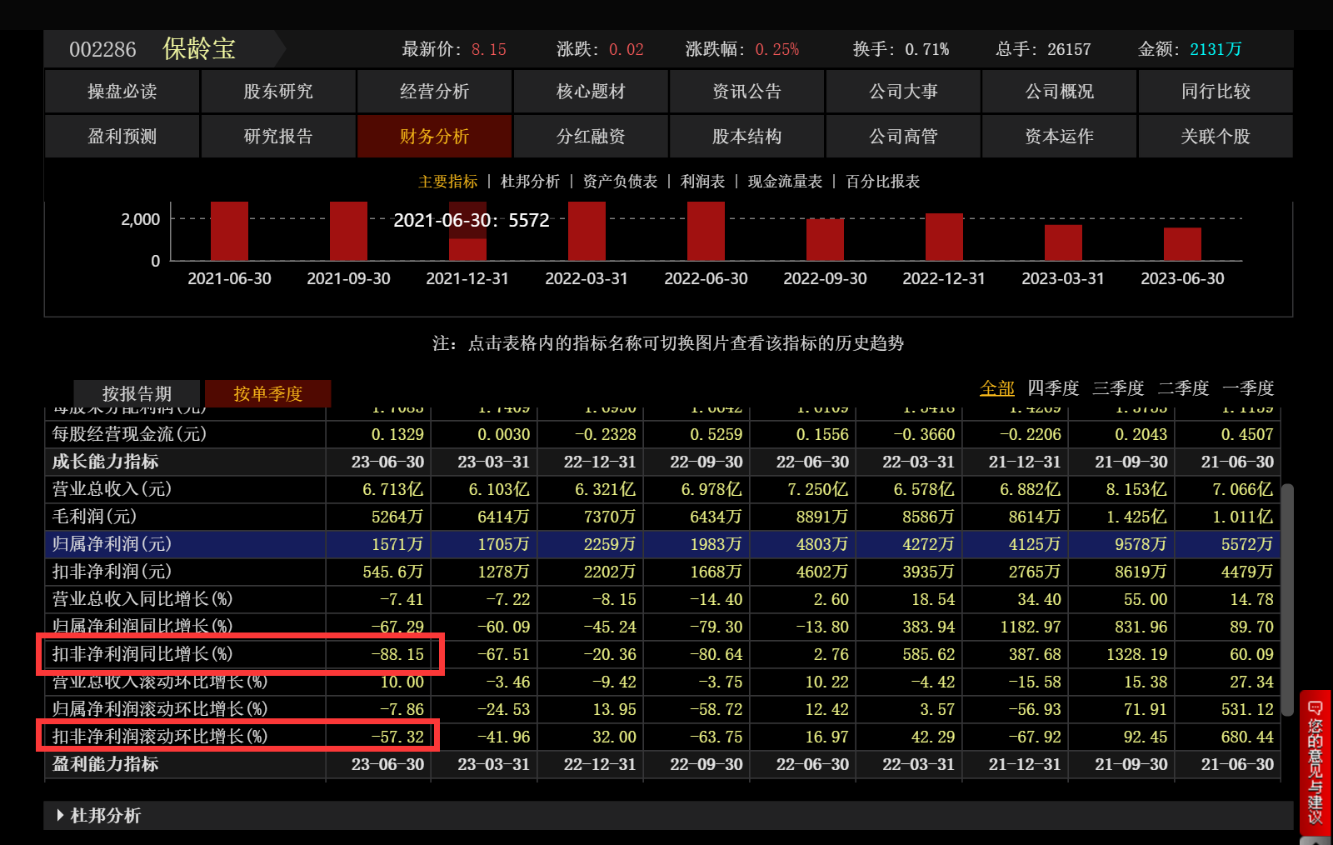This screenshot has width=1333, height=845.
Task: Go to 主要指标 sub-section link
Action: tap(447, 182)
